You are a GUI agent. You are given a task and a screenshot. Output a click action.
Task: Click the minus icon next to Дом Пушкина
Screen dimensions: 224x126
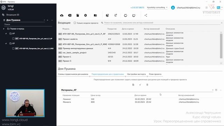[52, 20]
